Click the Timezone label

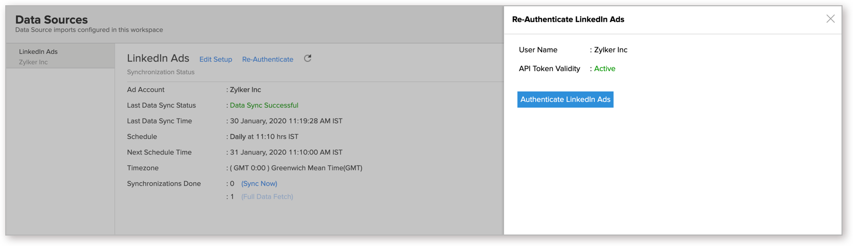click(143, 168)
